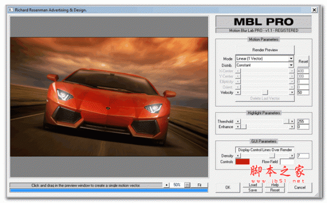Click the Enhance right arrow

(292, 127)
